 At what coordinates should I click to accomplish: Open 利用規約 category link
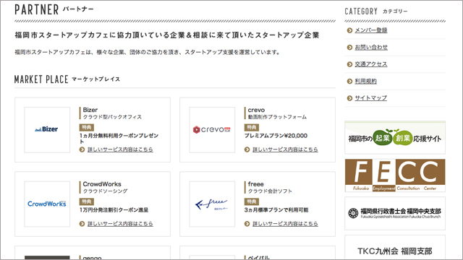click(365, 81)
